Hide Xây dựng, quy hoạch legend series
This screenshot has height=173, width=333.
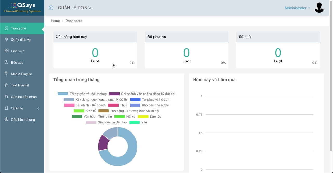[69, 99]
